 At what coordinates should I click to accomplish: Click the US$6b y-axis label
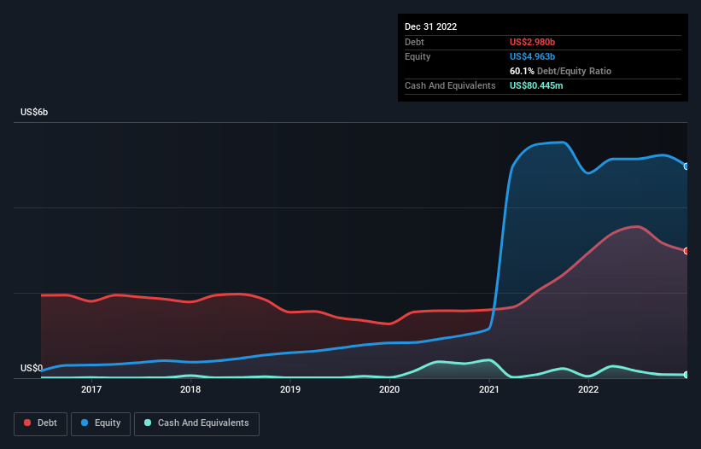click(34, 112)
